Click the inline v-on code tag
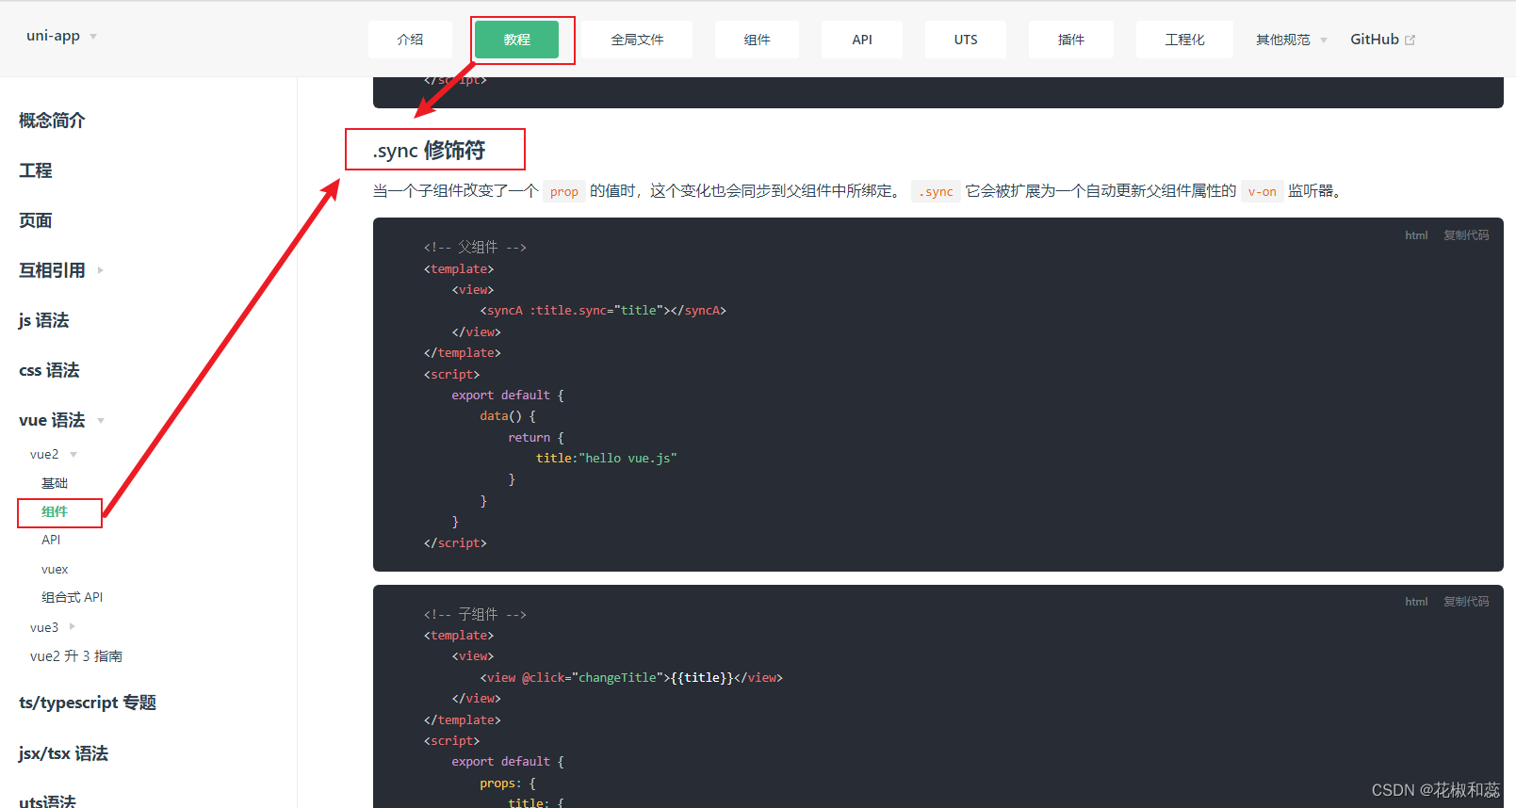The height and width of the screenshot is (808, 1516). pos(1263,191)
